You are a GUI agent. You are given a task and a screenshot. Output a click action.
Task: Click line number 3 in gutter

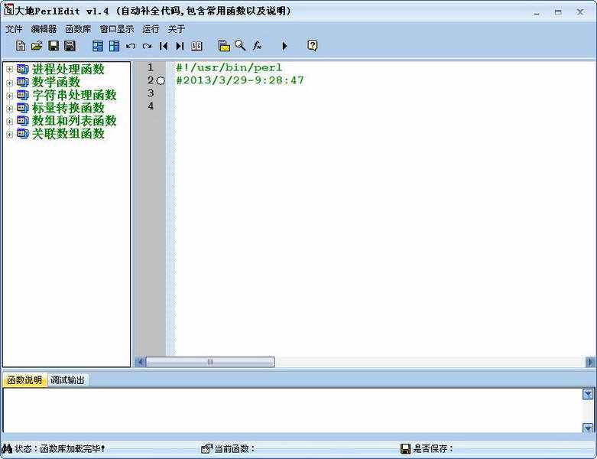tap(151, 93)
